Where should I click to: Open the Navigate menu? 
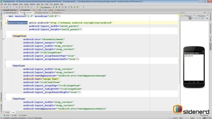(x=15, y=4)
